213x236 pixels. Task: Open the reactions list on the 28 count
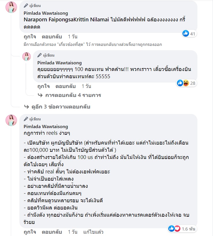pos(193,83)
